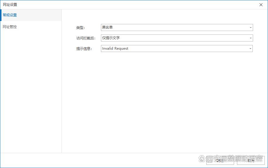
Task: Click the blue selection bar beside 常规设置
Action: pyautogui.click(x=1, y=15)
